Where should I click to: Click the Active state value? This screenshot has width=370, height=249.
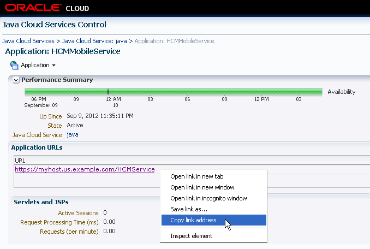coord(75,125)
